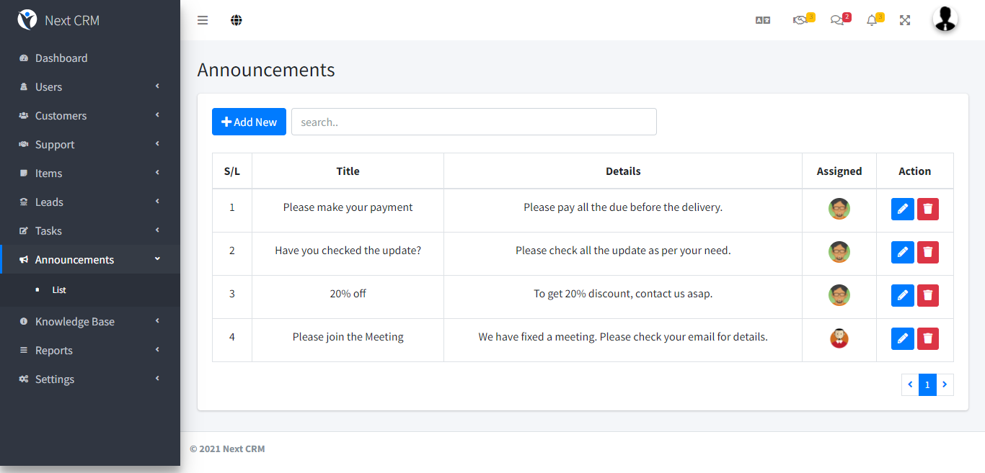Viewport: 985px width, 473px height.
Task: Delete the 'Please make your payment' announcement
Action: pyautogui.click(x=928, y=209)
